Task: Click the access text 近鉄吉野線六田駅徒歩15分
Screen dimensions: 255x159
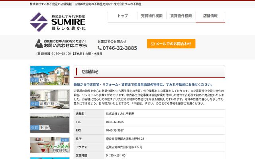Action: click(x=124, y=147)
